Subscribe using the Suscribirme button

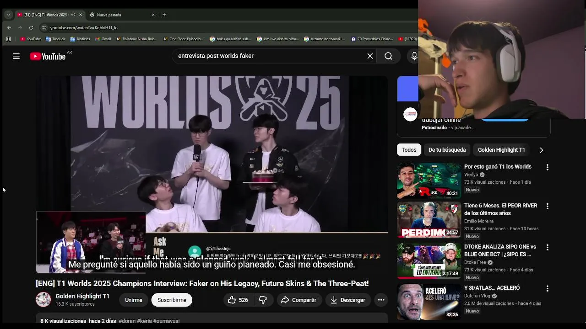[x=172, y=300]
